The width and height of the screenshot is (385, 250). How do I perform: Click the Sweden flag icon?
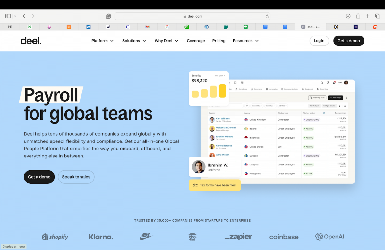tap(246, 156)
